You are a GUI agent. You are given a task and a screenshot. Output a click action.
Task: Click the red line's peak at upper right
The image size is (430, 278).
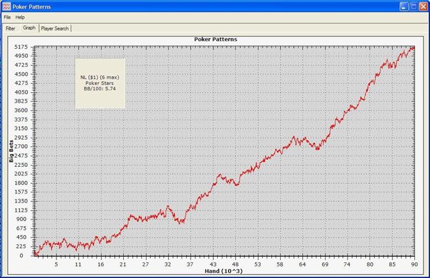click(x=413, y=48)
